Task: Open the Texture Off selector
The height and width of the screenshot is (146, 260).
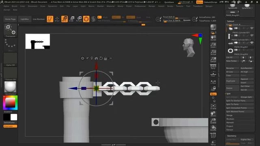Action: point(10,74)
